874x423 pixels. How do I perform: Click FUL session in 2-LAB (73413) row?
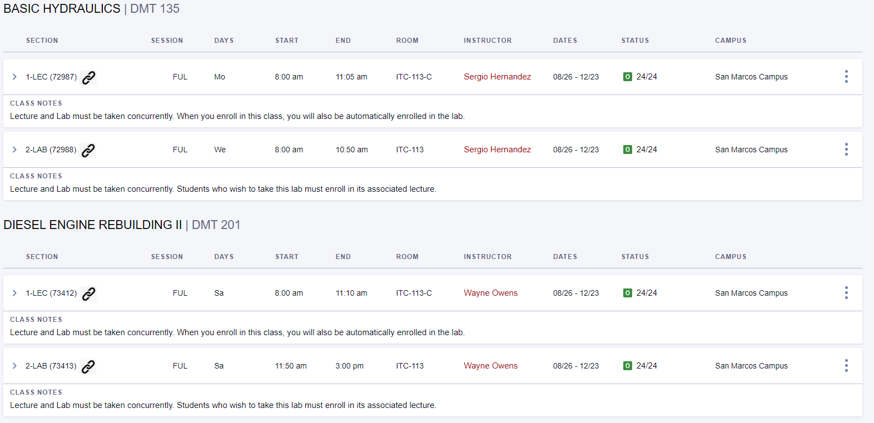pyautogui.click(x=180, y=366)
